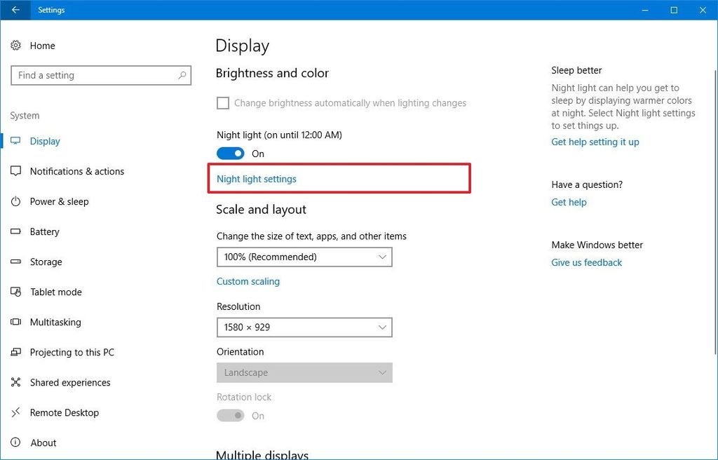
Task: Open Projecting to this PC settings
Action: click(x=71, y=352)
